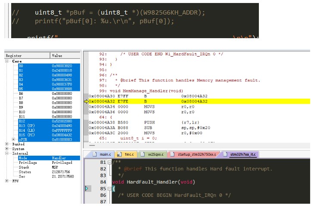Click the fmc.c tab file icon
Screen dimensions: 311x208
(119, 154)
